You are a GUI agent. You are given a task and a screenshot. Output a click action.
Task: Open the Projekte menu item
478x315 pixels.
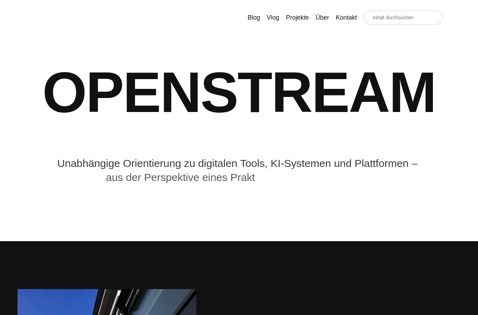click(297, 17)
